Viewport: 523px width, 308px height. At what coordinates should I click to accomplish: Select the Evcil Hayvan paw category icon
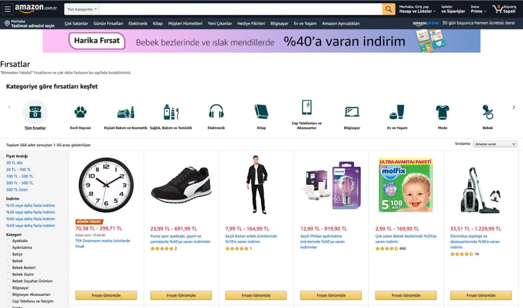pos(80,112)
